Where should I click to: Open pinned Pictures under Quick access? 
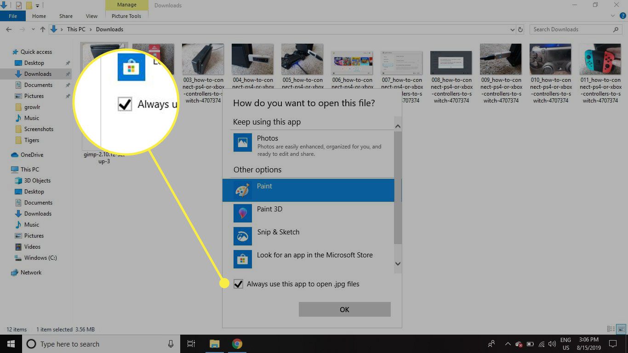coord(34,96)
